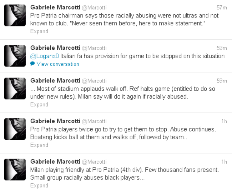Expand the Pro Patria chairman tweet
Screen dimensions: 232x189
tap(39, 31)
